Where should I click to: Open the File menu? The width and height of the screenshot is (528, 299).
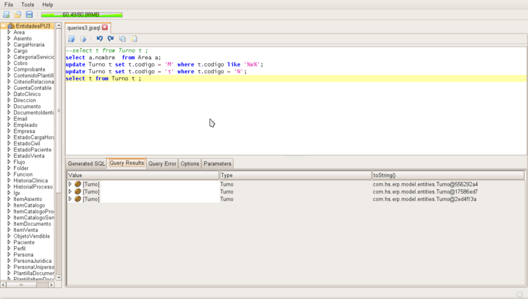click(9, 5)
